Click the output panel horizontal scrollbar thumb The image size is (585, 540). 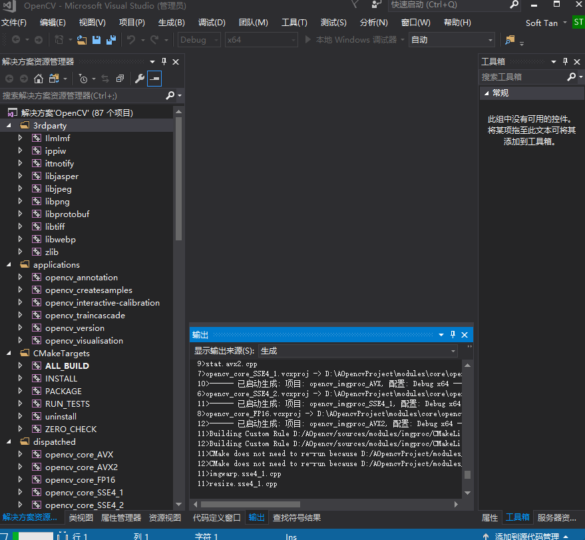[x=250, y=504]
